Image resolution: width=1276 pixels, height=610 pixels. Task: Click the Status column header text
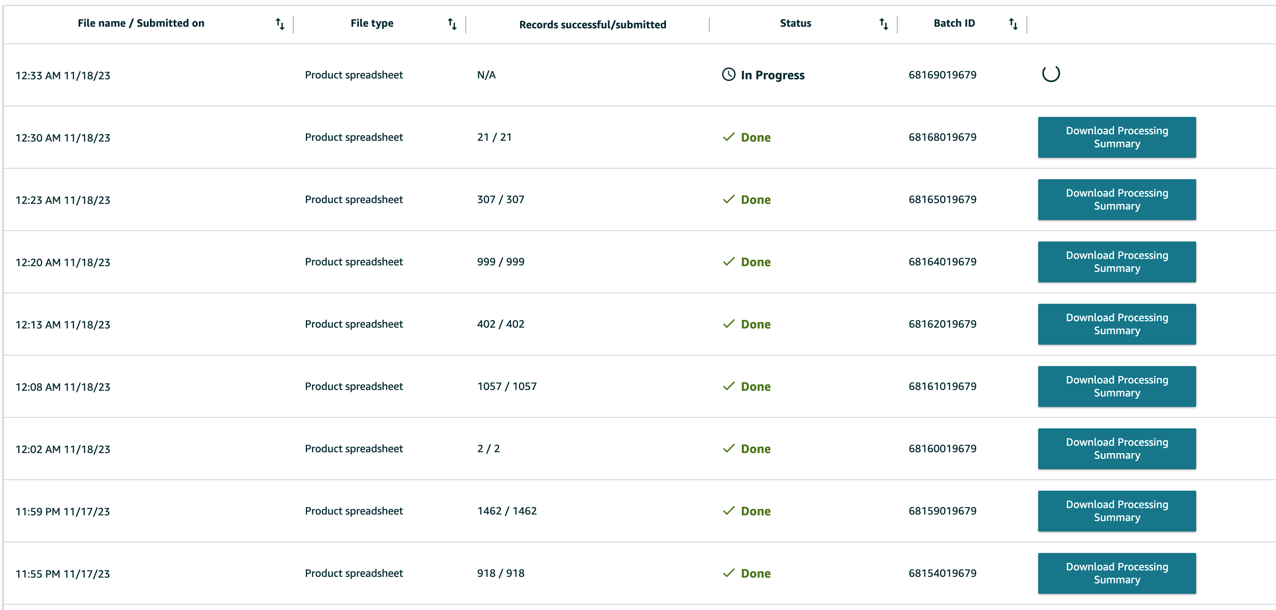point(795,23)
